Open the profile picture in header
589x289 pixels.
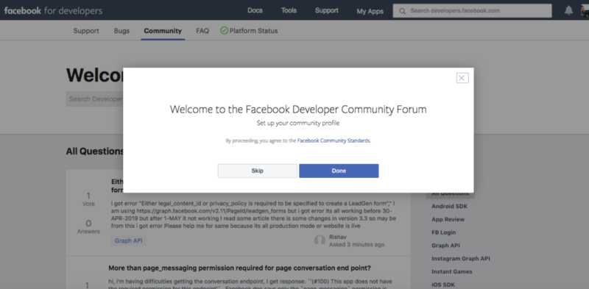(x=585, y=10)
